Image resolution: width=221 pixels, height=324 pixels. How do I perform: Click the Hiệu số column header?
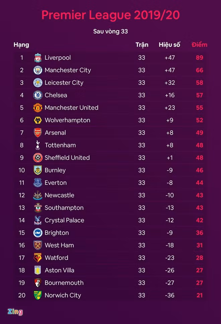[x=169, y=45]
